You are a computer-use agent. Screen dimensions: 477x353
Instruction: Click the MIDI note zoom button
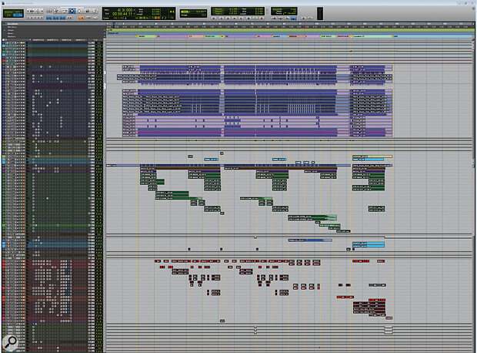tap(38, 12)
